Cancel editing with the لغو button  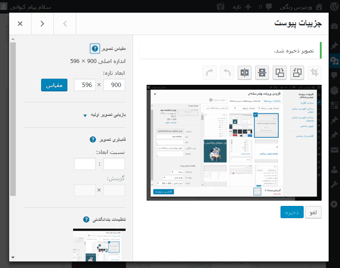click(313, 212)
